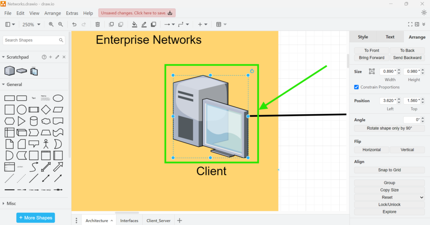
Task: Open the File menu
Action: pos(8,13)
